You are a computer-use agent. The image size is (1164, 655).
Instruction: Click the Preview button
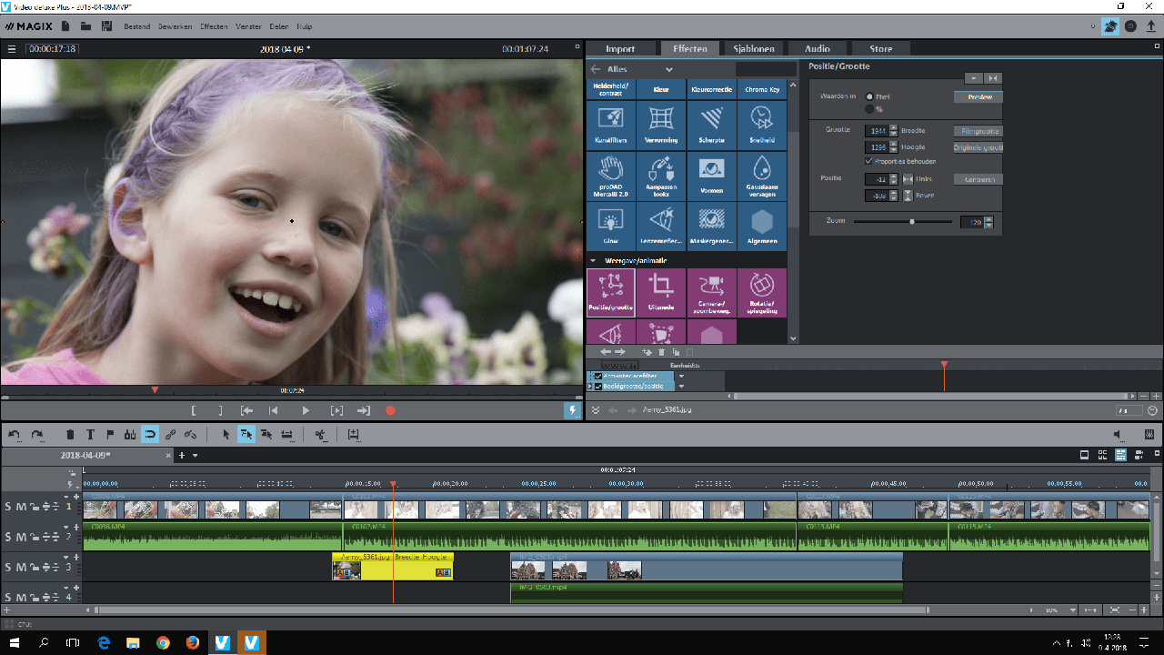(x=978, y=96)
